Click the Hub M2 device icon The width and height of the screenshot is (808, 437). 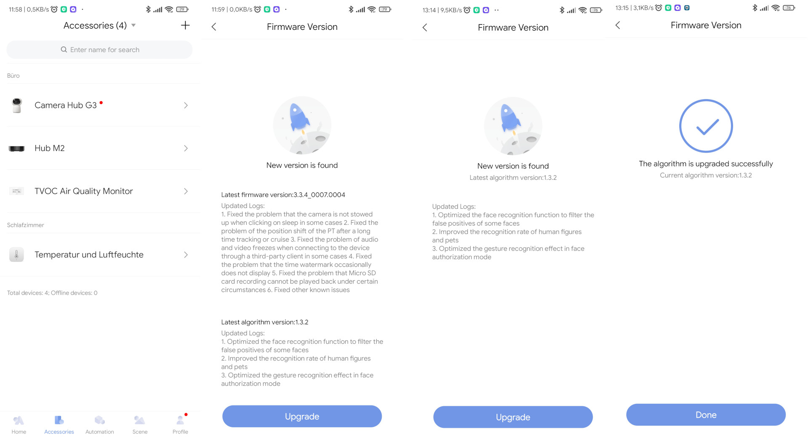click(17, 148)
